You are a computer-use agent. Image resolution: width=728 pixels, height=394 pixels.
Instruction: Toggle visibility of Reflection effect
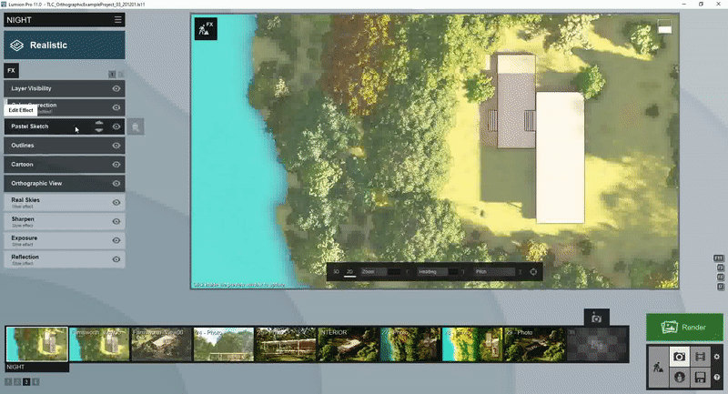[x=116, y=260]
